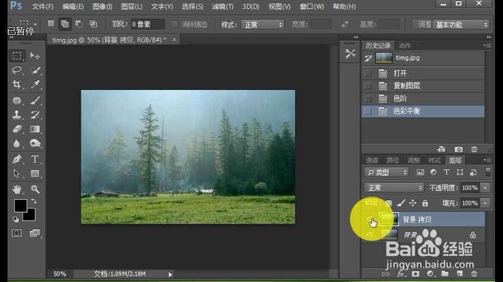Select the Clone Stamp tool
The height and width of the screenshot is (282, 503).
(17, 115)
